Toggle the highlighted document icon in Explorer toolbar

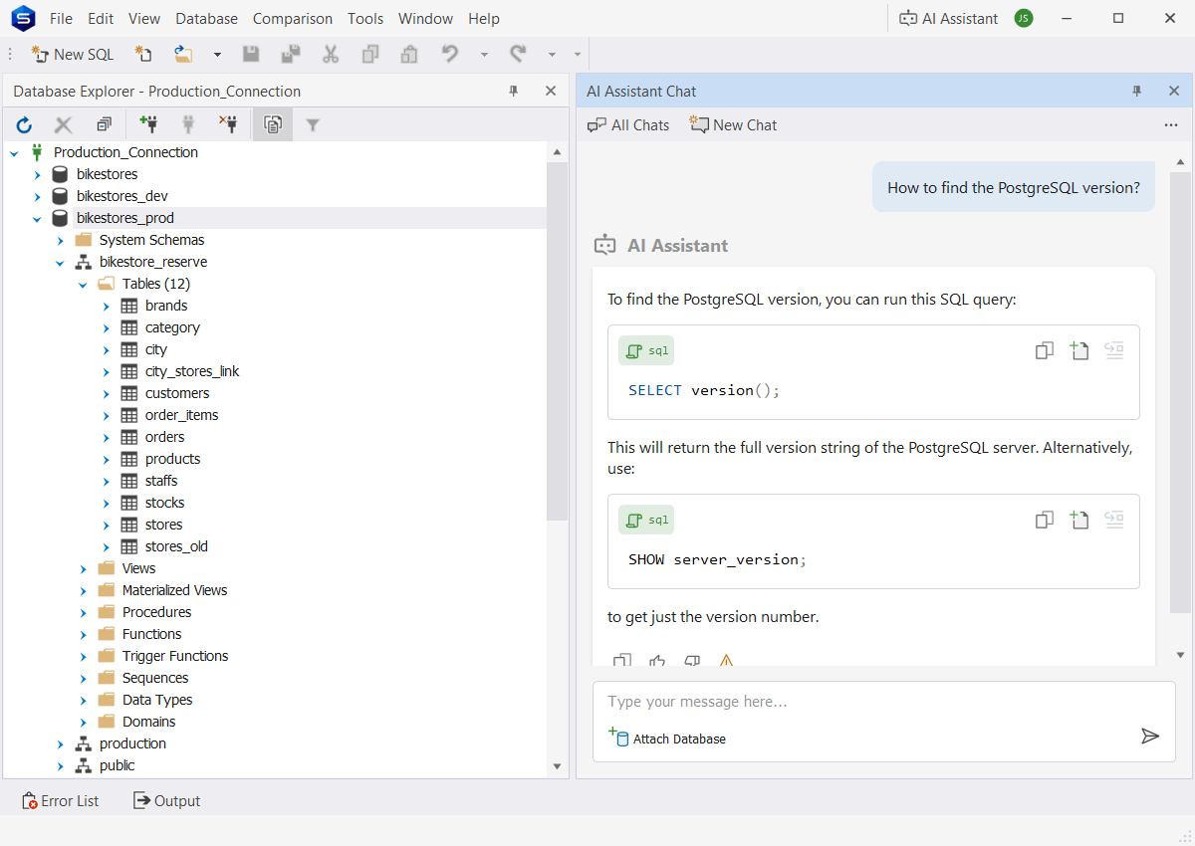tap(273, 124)
